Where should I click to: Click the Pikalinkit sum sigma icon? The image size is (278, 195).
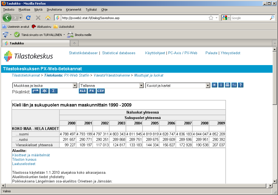(x=53, y=91)
